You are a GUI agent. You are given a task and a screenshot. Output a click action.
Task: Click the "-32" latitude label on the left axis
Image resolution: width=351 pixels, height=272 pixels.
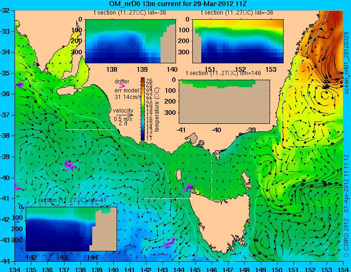5,10
